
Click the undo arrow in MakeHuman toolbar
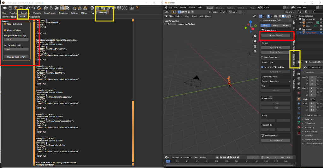click(x=28, y=8)
